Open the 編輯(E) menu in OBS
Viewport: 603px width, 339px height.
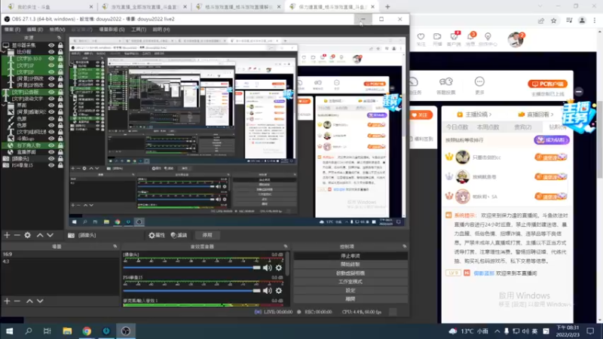point(35,29)
